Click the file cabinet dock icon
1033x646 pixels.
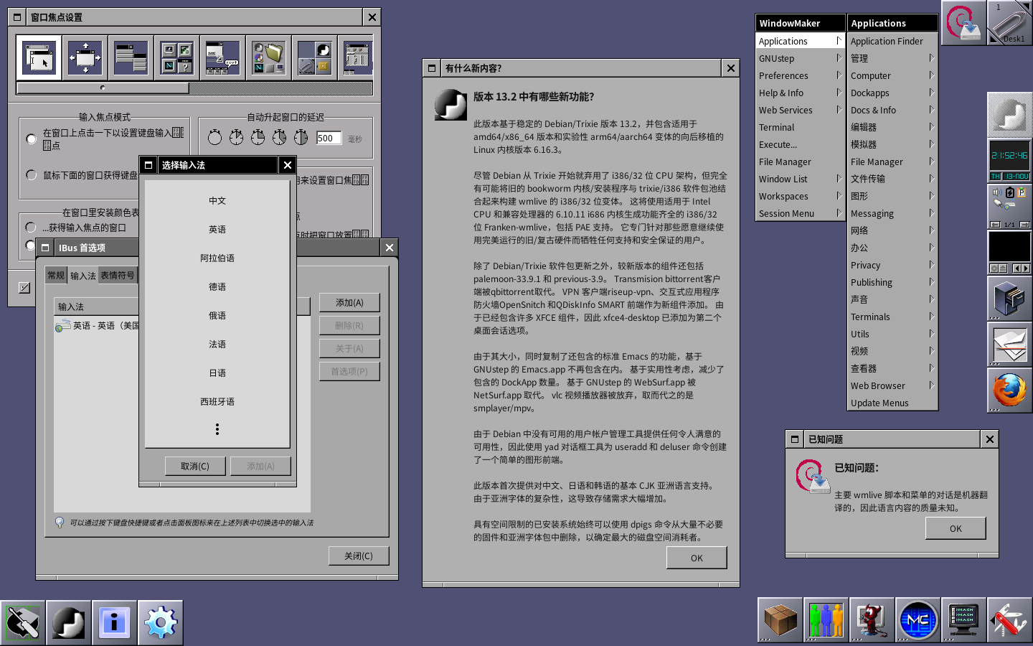tap(1009, 299)
